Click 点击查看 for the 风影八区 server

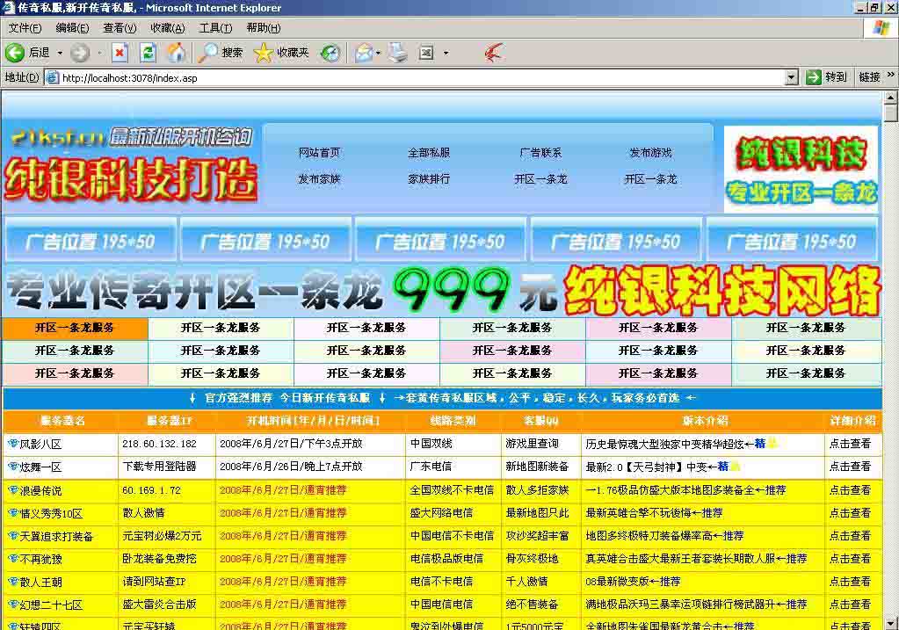pyautogui.click(x=851, y=444)
